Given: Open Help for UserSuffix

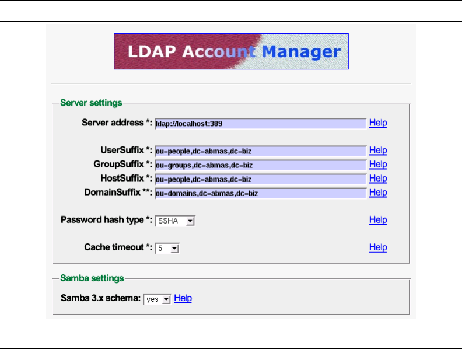Looking at the screenshot, I should pos(378,151).
